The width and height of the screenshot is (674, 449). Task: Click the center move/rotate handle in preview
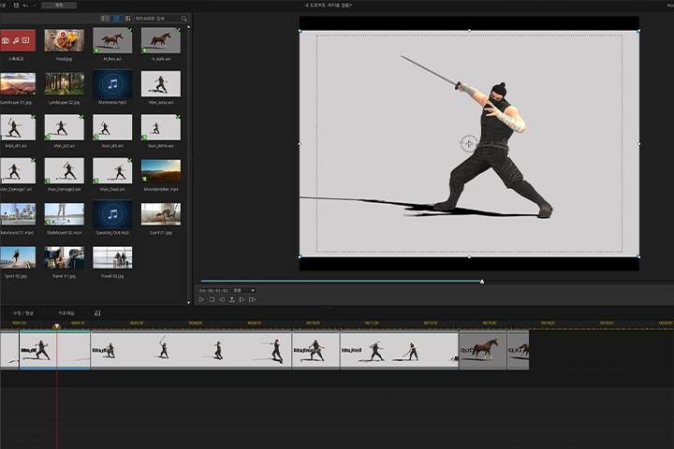point(469,143)
